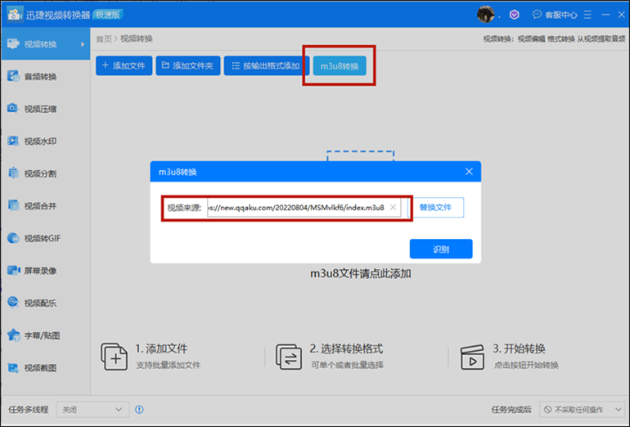Click m3u8文件请点此添加 text
This screenshot has height=427, width=630.
point(360,274)
